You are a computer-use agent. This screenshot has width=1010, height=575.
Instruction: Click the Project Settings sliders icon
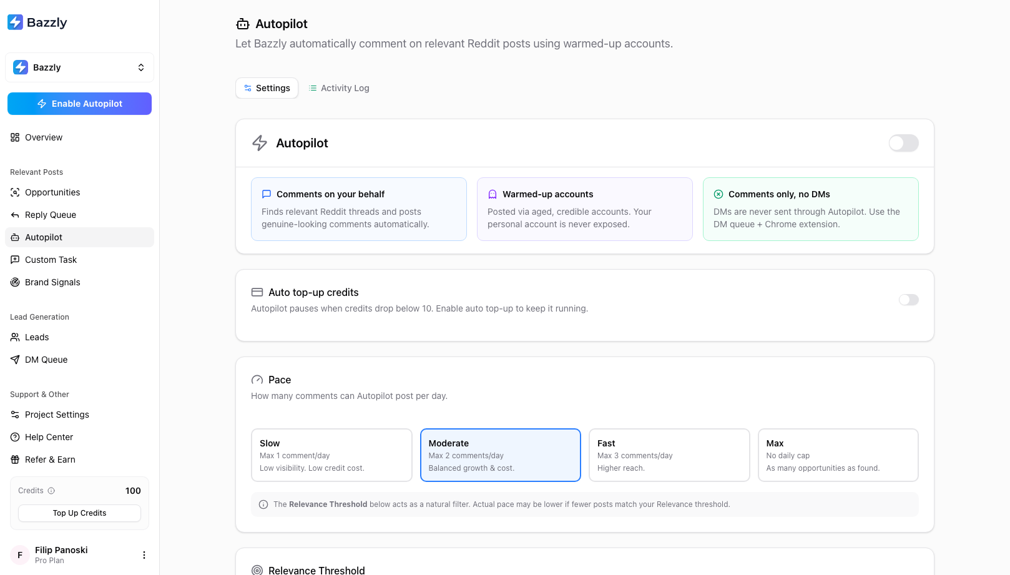tap(15, 415)
